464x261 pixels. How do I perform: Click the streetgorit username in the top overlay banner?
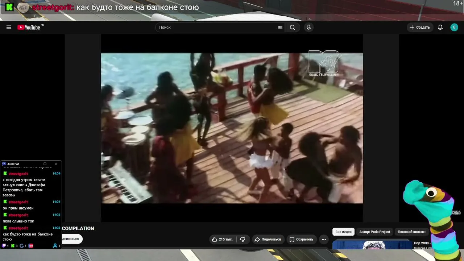(53, 7)
